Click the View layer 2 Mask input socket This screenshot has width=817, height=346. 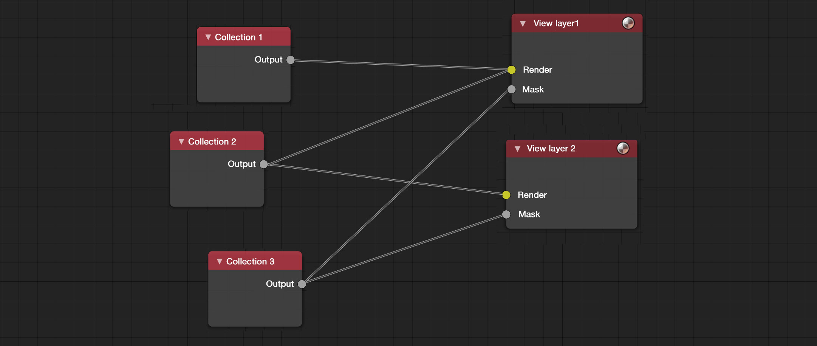point(506,214)
